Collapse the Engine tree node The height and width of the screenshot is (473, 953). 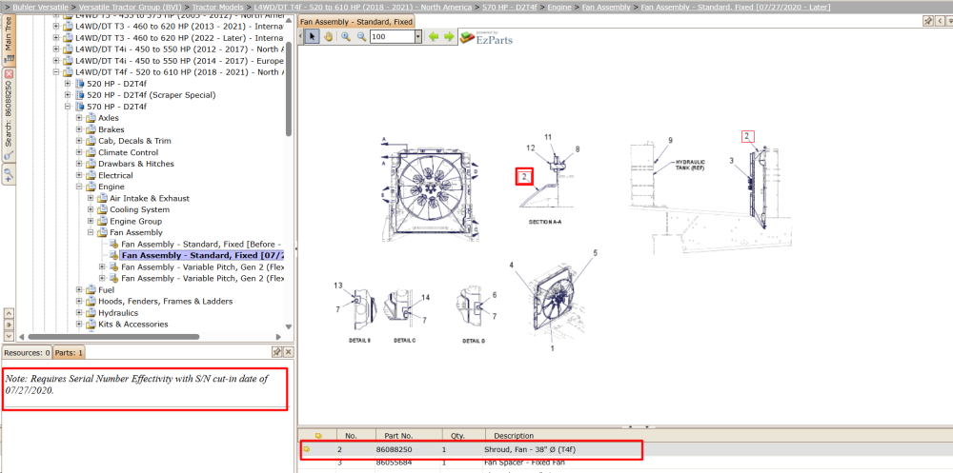click(x=79, y=187)
